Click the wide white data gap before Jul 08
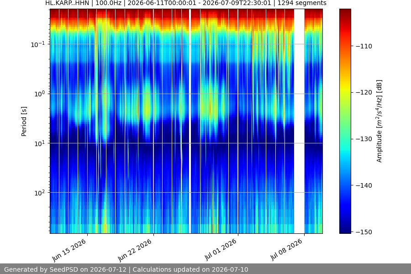Screen dimensions: 411x274 [x=299, y=121]
